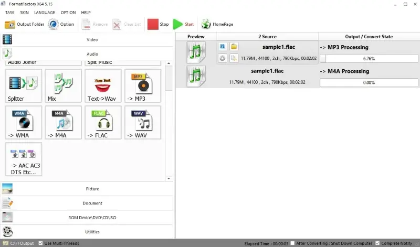Click the audio list scroll-down arrow
The width and height of the screenshot is (420, 247).
(x=169, y=178)
